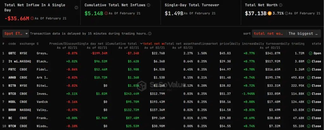Select 'The biggest …' sort option
The width and height of the screenshot is (324, 130).
(x=303, y=34)
